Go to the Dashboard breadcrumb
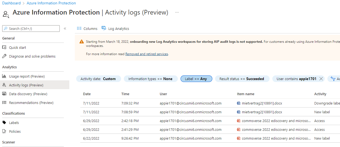This screenshot has height=147, width=340. tap(12, 3)
